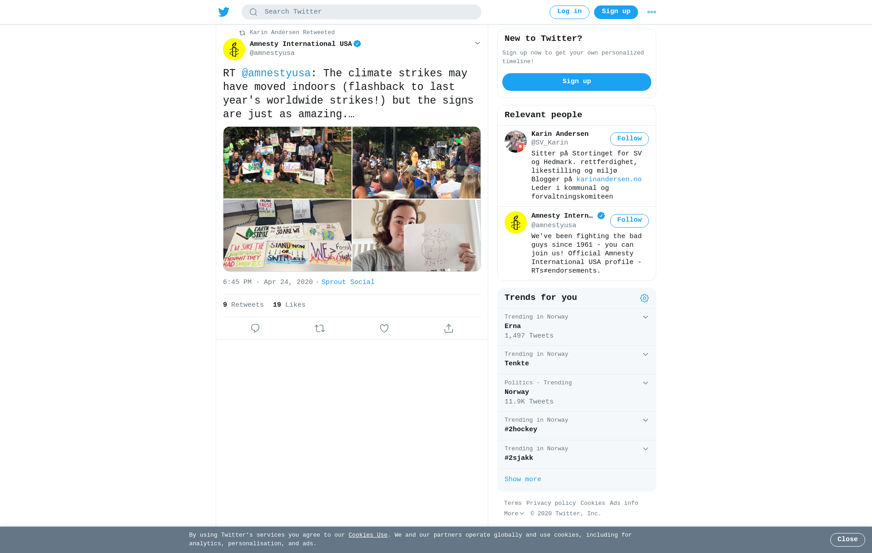The height and width of the screenshot is (553, 872).
Task: Retweet using the retweet arrows icon
Action: pyautogui.click(x=320, y=328)
